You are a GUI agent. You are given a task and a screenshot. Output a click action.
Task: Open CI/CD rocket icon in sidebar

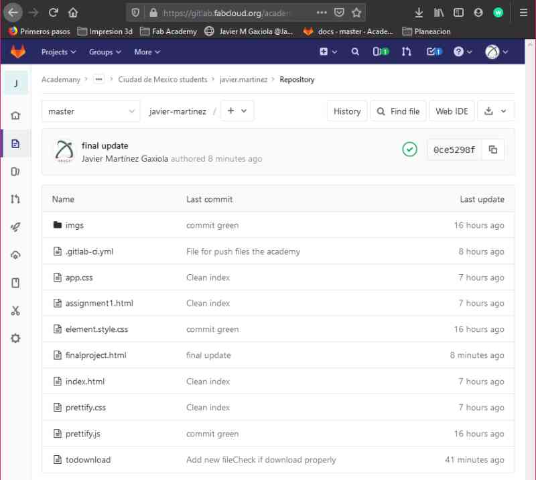click(15, 227)
